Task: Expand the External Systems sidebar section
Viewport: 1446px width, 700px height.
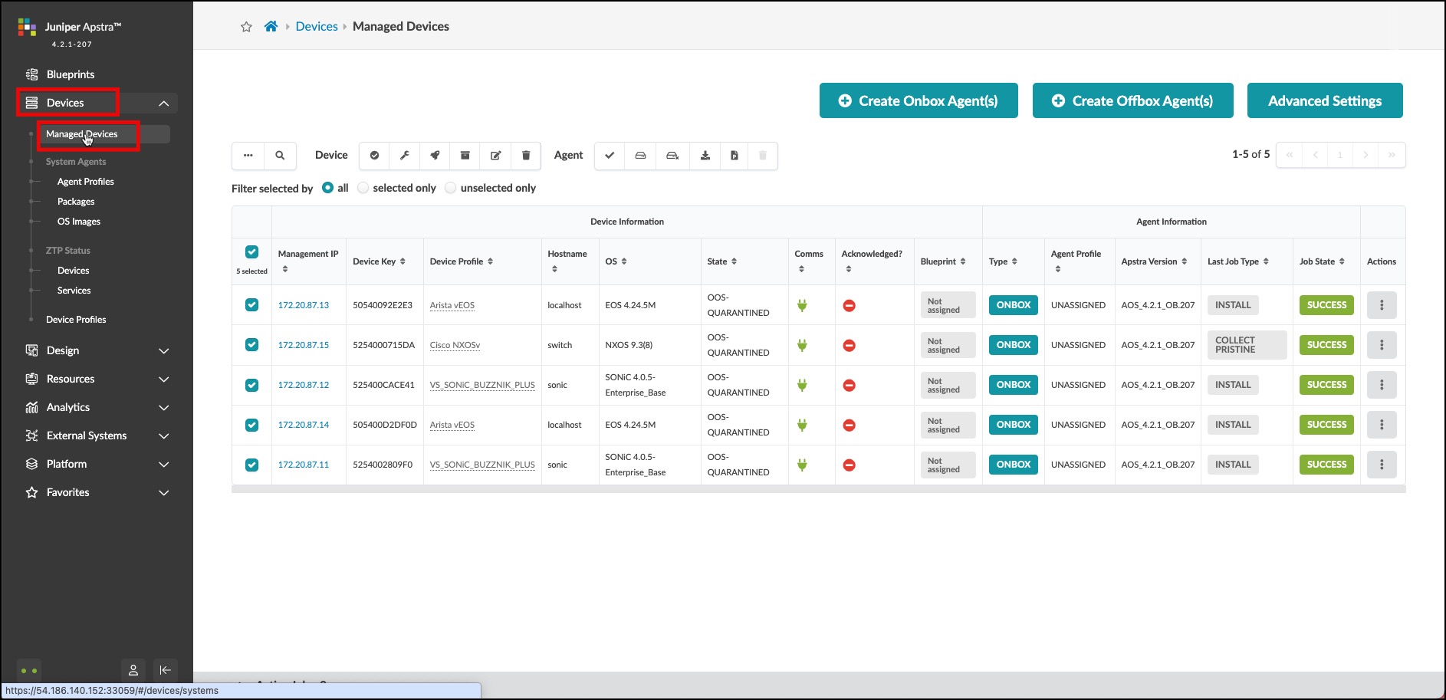Action: coord(163,435)
